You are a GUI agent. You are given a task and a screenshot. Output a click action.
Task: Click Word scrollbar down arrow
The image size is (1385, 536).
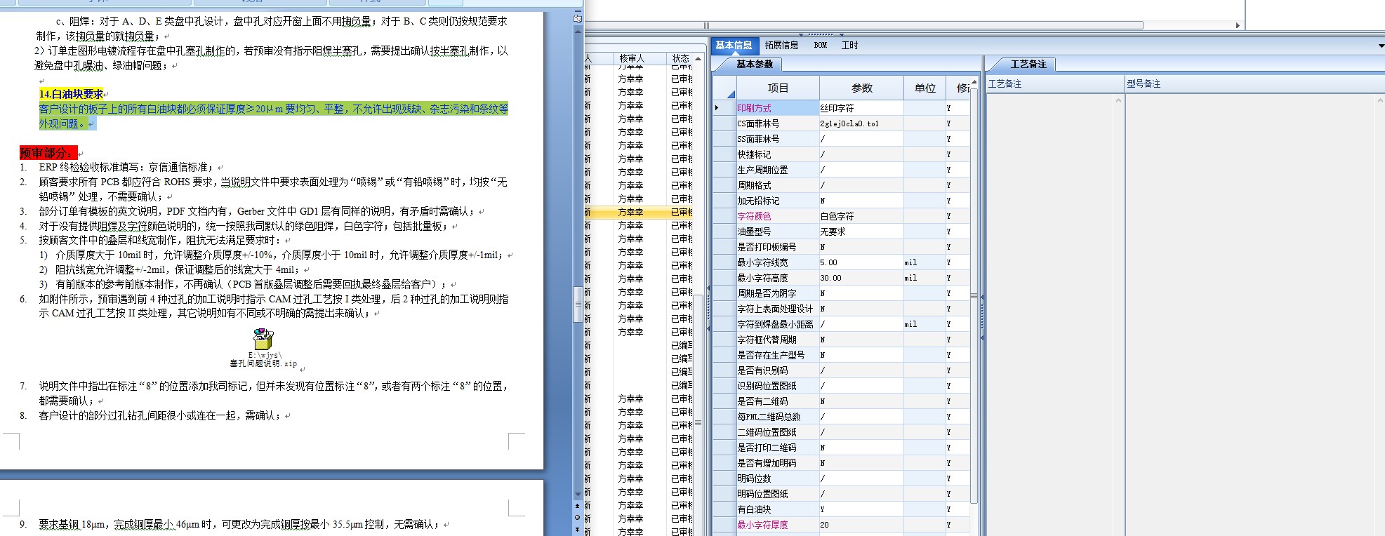pyautogui.click(x=578, y=494)
